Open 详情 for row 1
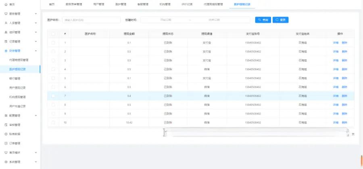363x169 pixels. 336,43
